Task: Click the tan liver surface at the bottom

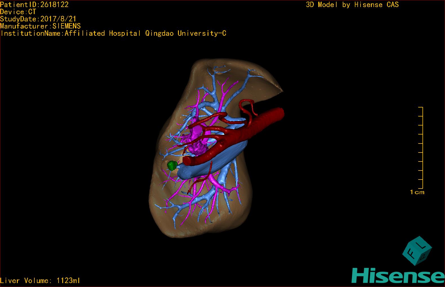Action: click(x=197, y=229)
